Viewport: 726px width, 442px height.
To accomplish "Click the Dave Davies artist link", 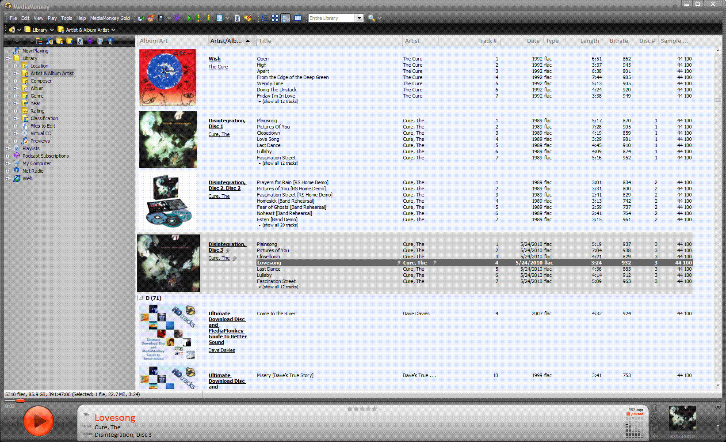I will coord(222,350).
